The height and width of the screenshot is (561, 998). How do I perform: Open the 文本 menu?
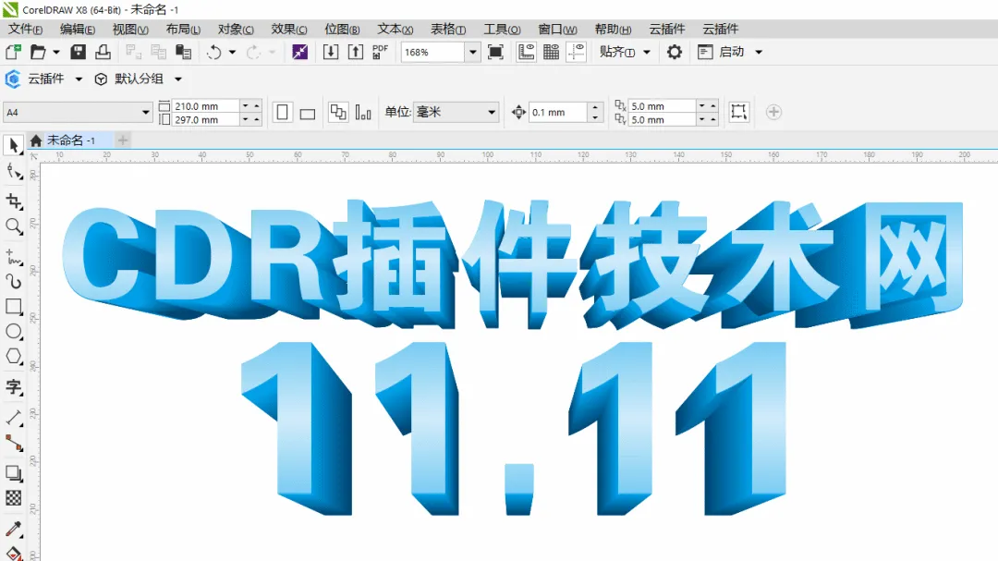(x=396, y=30)
